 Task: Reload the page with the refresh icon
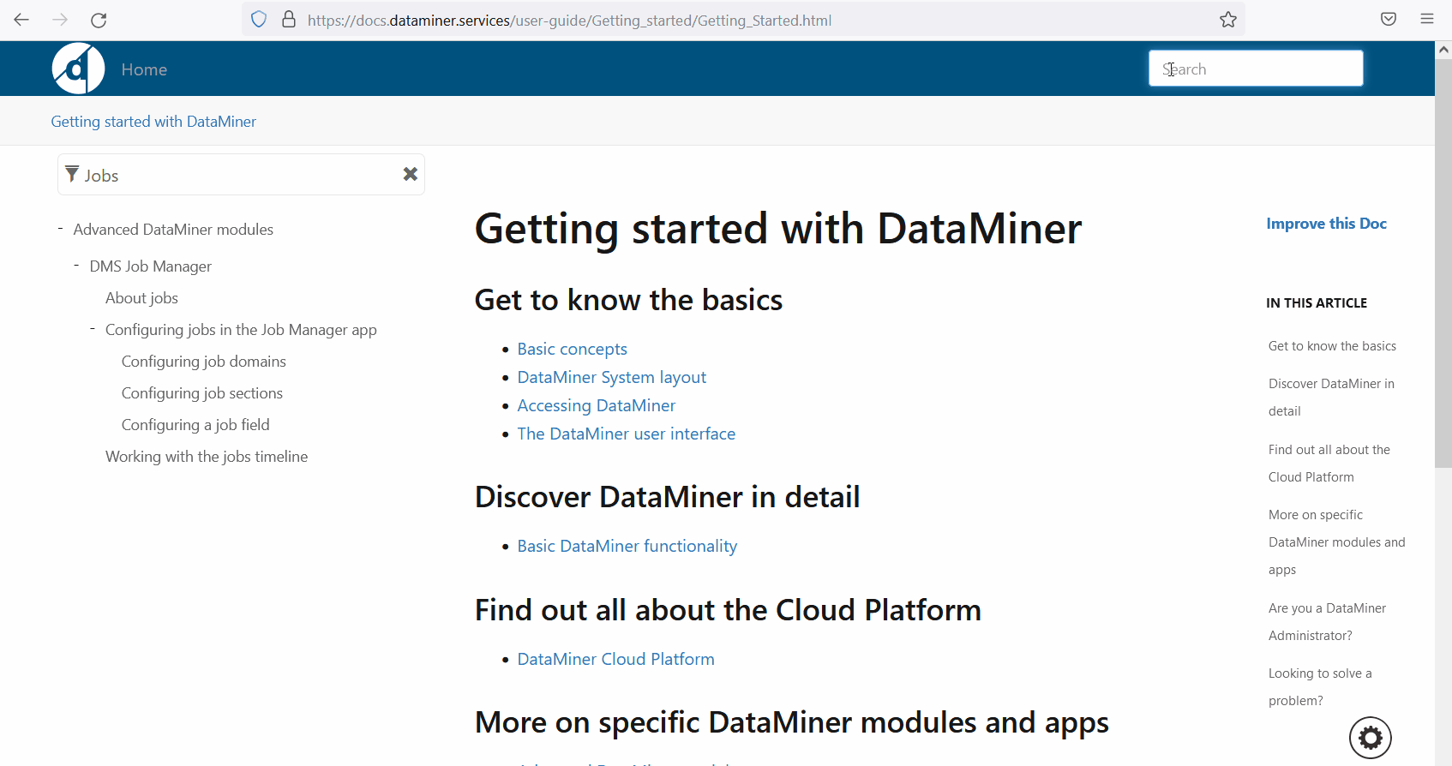click(99, 20)
